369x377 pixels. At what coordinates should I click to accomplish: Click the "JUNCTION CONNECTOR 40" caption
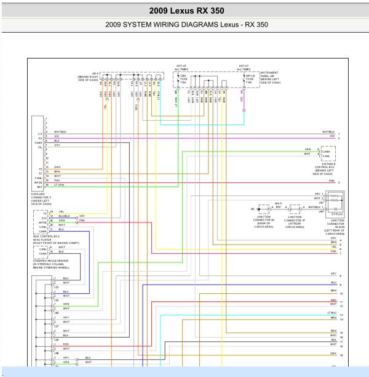tap(264, 218)
